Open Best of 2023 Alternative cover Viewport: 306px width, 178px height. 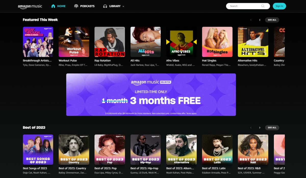point(181,150)
